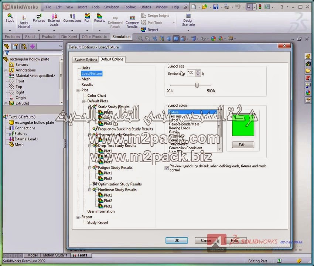Toggle the Preview symbols by default checkbox

(x=166, y=168)
